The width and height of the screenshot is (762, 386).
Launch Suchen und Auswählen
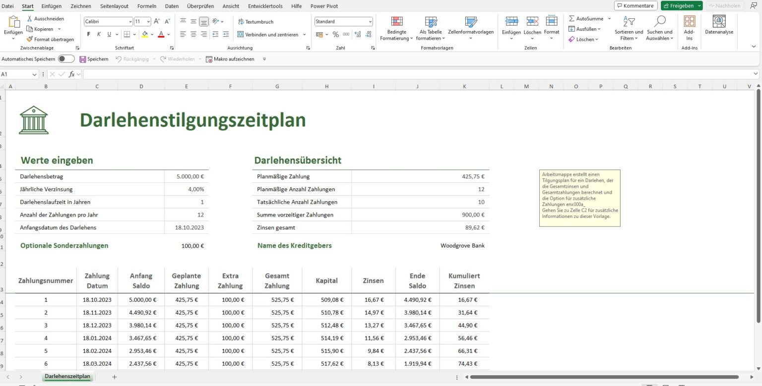pyautogui.click(x=659, y=27)
